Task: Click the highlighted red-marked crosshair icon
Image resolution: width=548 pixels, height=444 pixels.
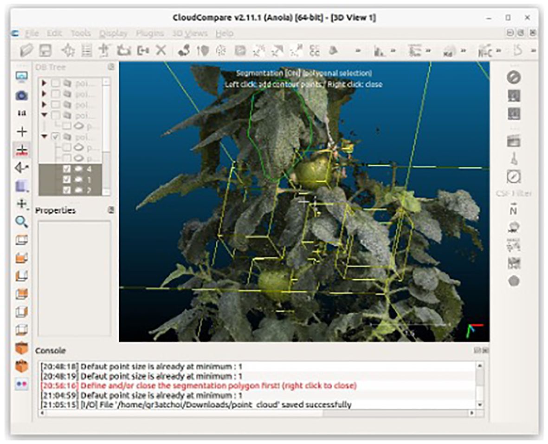Action: coord(22,150)
